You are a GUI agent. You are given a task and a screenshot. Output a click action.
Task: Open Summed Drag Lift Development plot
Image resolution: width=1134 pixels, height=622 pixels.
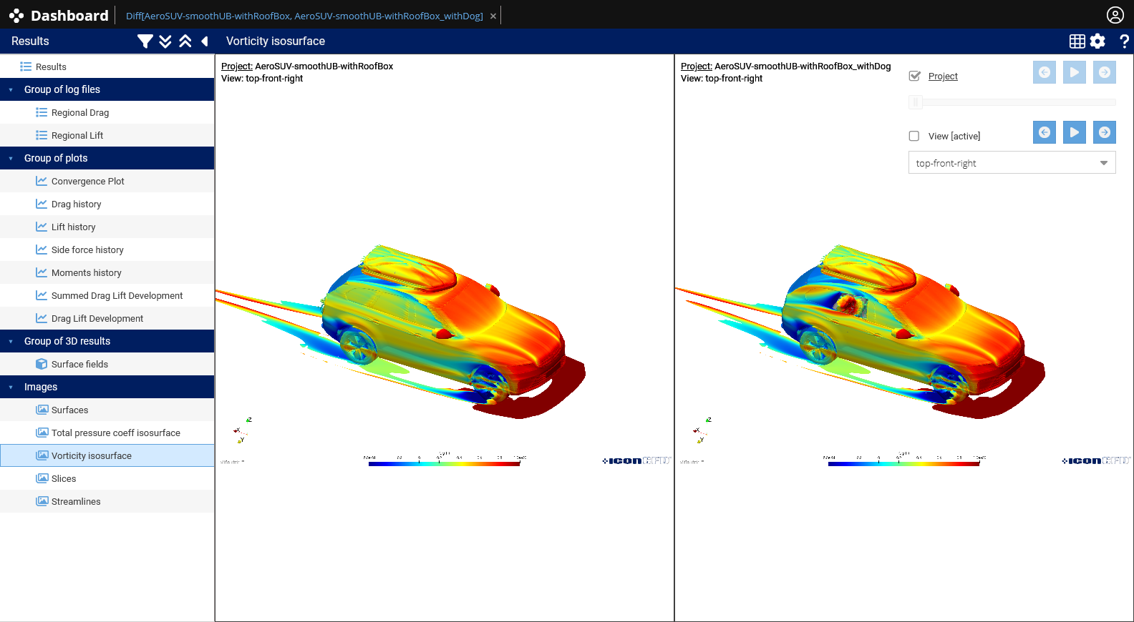107,295
